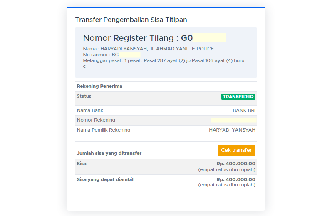
Task: Click the Rekening Penerima section header
Action: click(99, 87)
